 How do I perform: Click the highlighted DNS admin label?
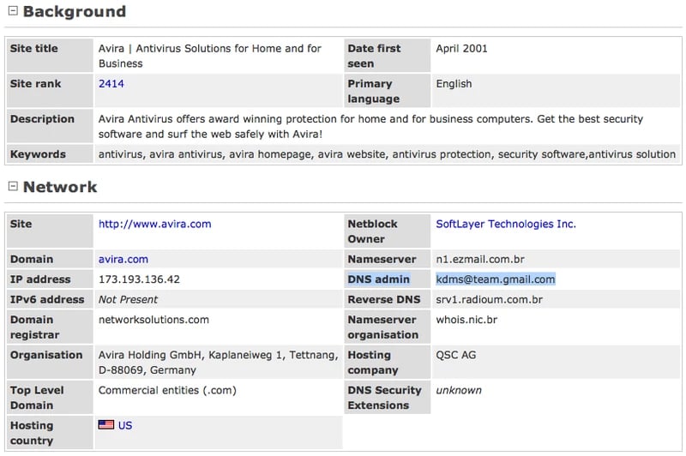[378, 279]
